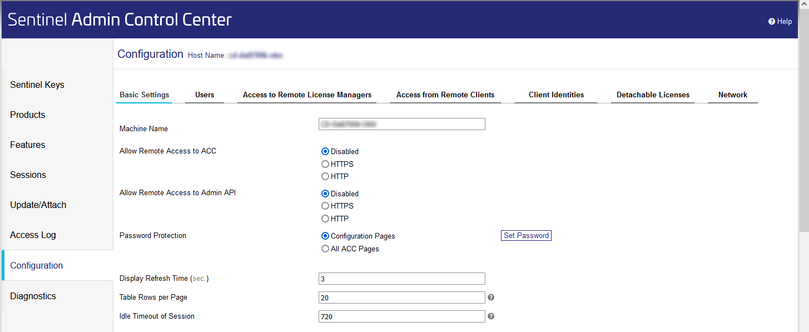The image size is (809, 332).
Task: Select HTTP for Remote Access to ACC
Action: pos(325,176)
